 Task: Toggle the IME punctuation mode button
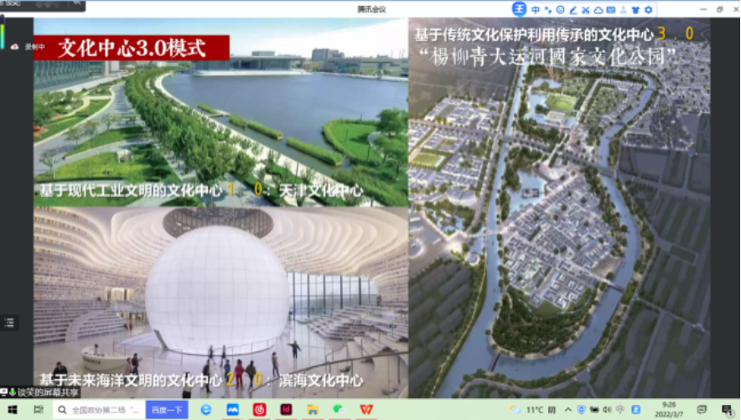(x=547, y=9)
